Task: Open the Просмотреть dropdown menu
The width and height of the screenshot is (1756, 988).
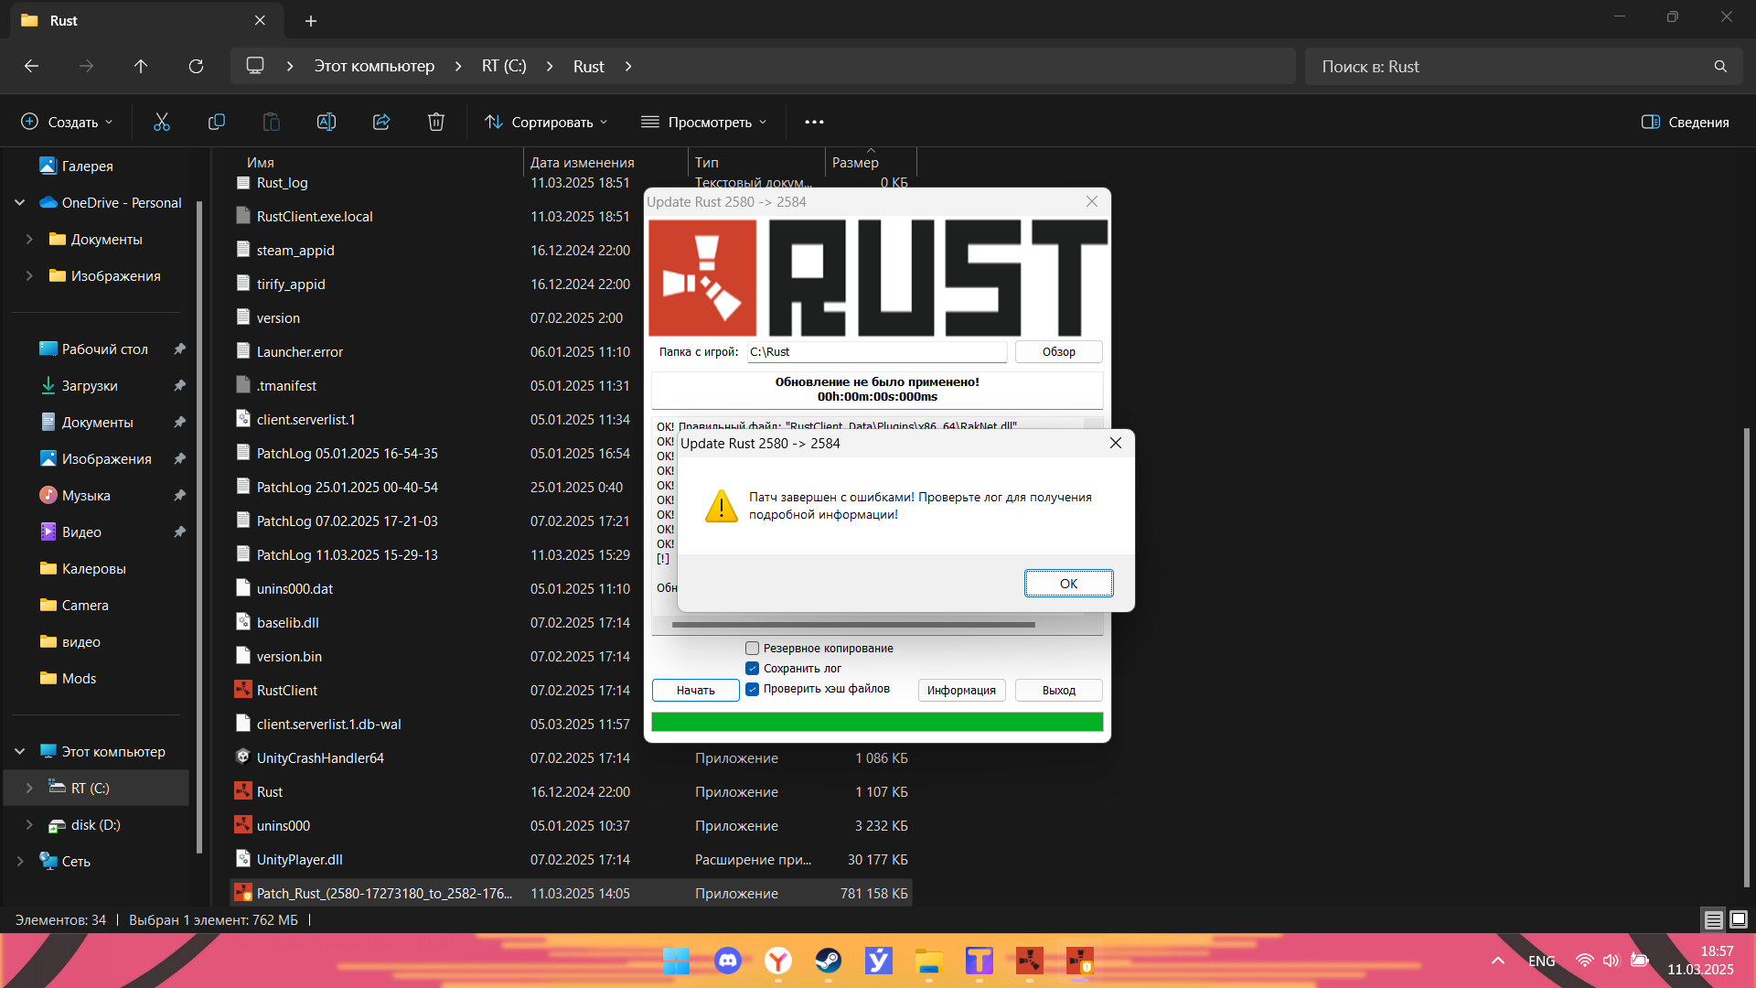Action: pyautogui.click(x=704, y=122)
